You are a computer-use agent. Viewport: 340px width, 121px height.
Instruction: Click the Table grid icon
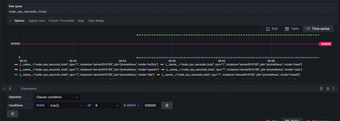click(x=287, y=29)
